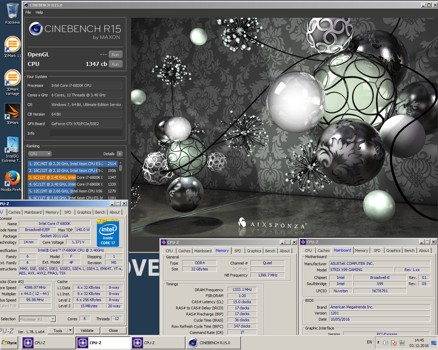Select ranking row 4 scoring 1339
The image size is (438, 350).
73,184
